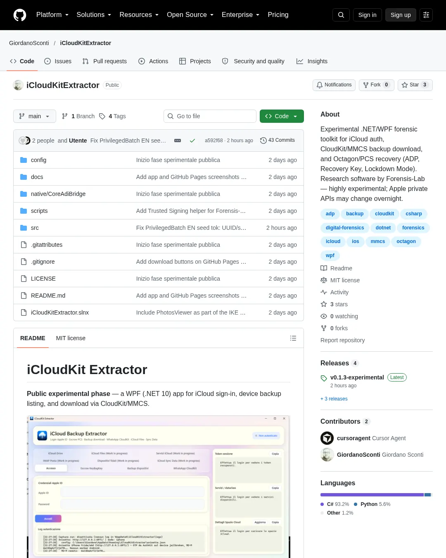Open the app screenshot image in README
Screen dimensions: 446x558
pyautogui.click(x=159, y=486)
